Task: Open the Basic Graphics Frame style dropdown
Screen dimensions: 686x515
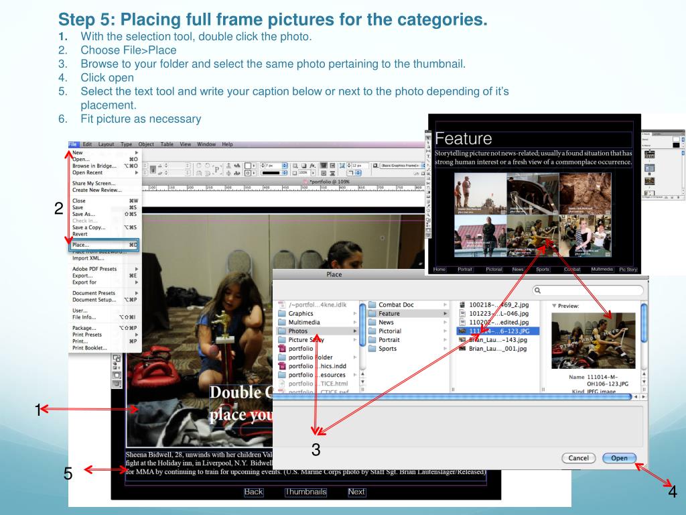Action: click(403, 166)
